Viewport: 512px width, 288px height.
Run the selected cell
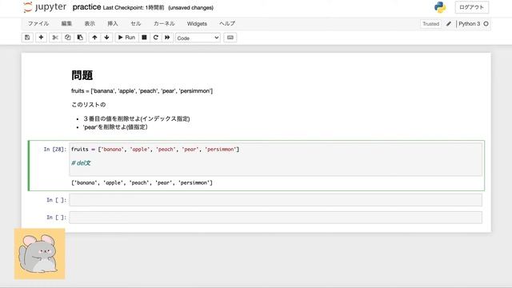tap(126, 38)
